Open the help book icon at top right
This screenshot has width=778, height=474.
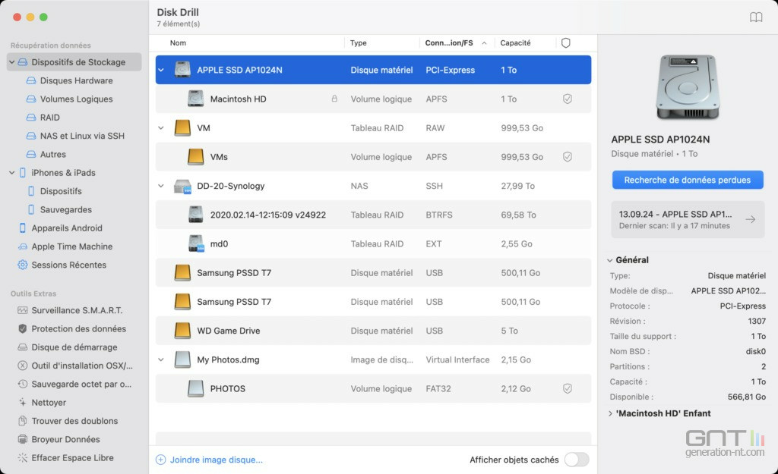coord(755,17)
